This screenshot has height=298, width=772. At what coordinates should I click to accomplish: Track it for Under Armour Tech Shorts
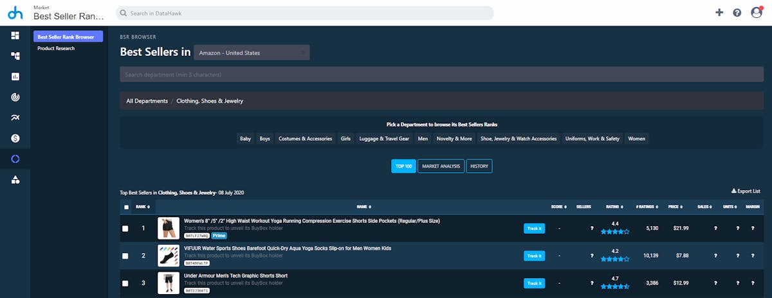pyautogui.click(x=534, y=283)
